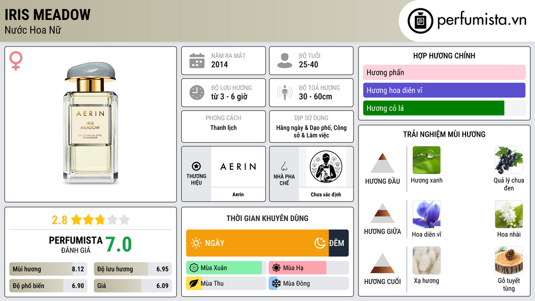This screenshot has width=535, height=301.
Task: Select the Hương cỏ lá accord bar
Action: (444, 108)
